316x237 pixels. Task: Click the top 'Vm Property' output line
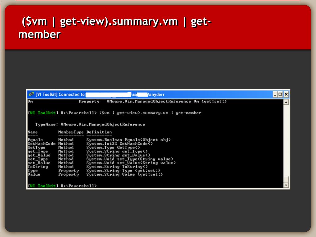tap(127, 101)
